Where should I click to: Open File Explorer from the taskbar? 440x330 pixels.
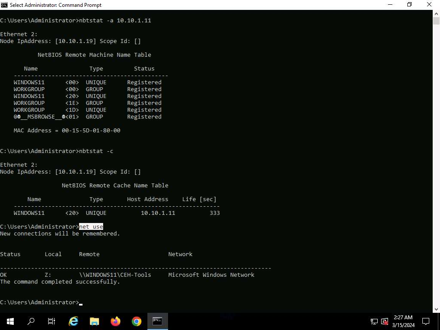pos(95,321)
